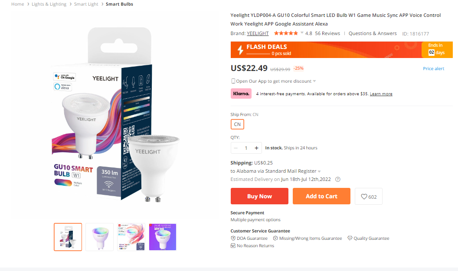Click the heart wishlist icon
The image size is (458, 271).
[x=364, y=197]
